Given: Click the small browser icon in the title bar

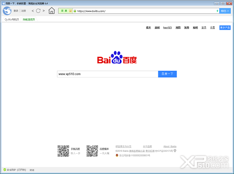Looking at the screenshot, I should (4, 3).
